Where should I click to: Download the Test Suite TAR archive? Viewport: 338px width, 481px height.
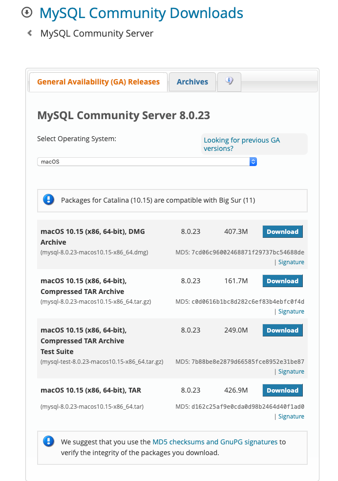(282, 330)
